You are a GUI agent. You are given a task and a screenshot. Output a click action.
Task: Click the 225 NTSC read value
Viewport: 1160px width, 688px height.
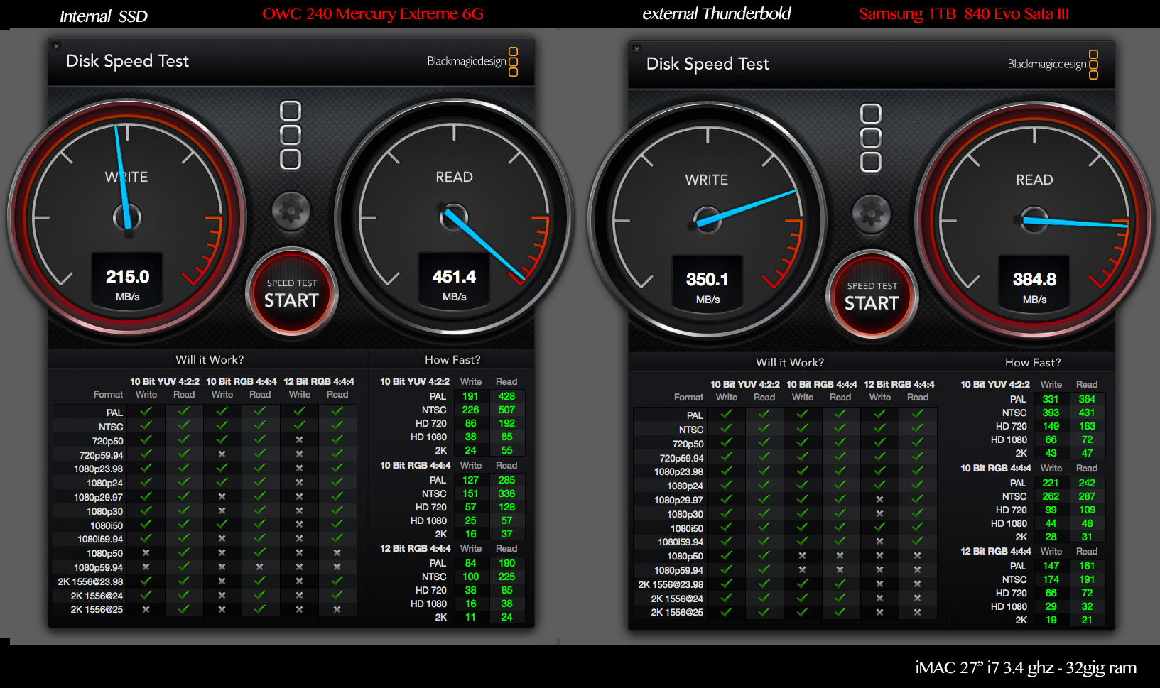506,577
